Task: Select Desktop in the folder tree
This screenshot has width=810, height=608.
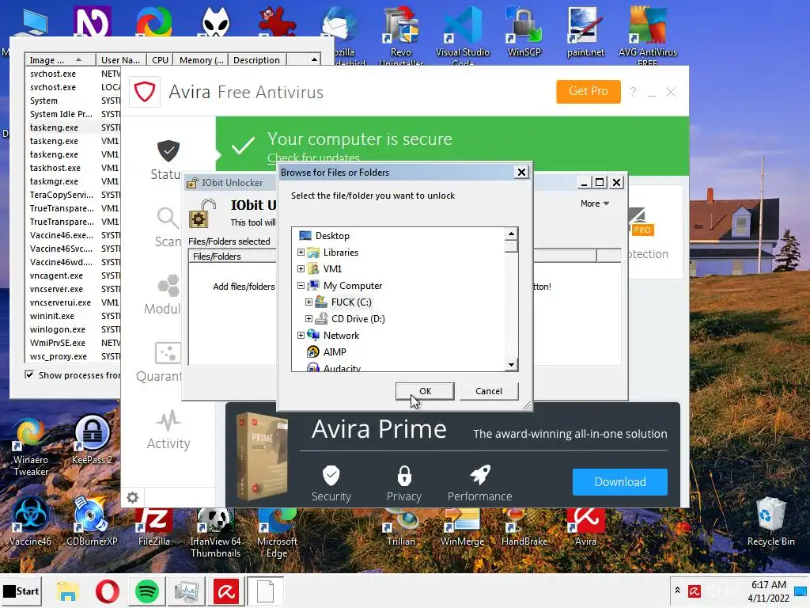Action: click(x=332, y=236)
